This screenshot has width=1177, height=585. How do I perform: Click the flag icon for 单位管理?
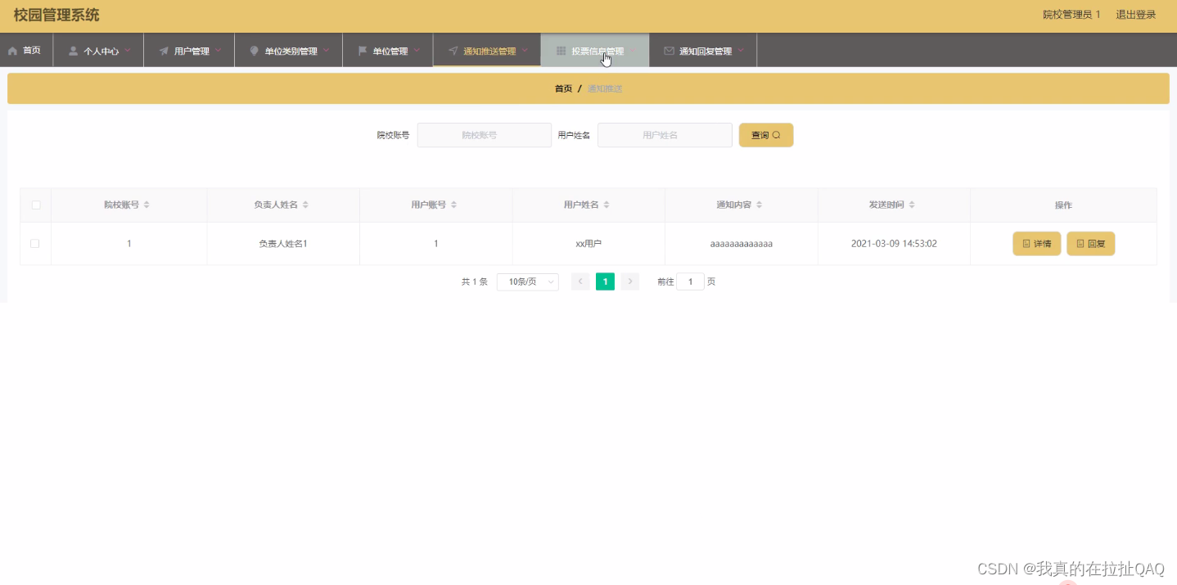click(x=363, y=51)
